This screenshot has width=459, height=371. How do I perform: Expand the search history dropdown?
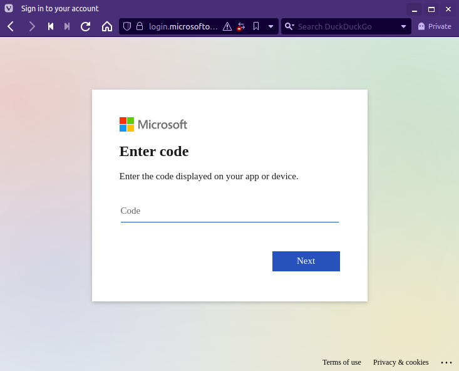(403, 27)
